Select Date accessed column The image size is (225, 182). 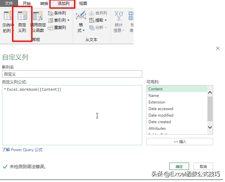coord(177,108)
